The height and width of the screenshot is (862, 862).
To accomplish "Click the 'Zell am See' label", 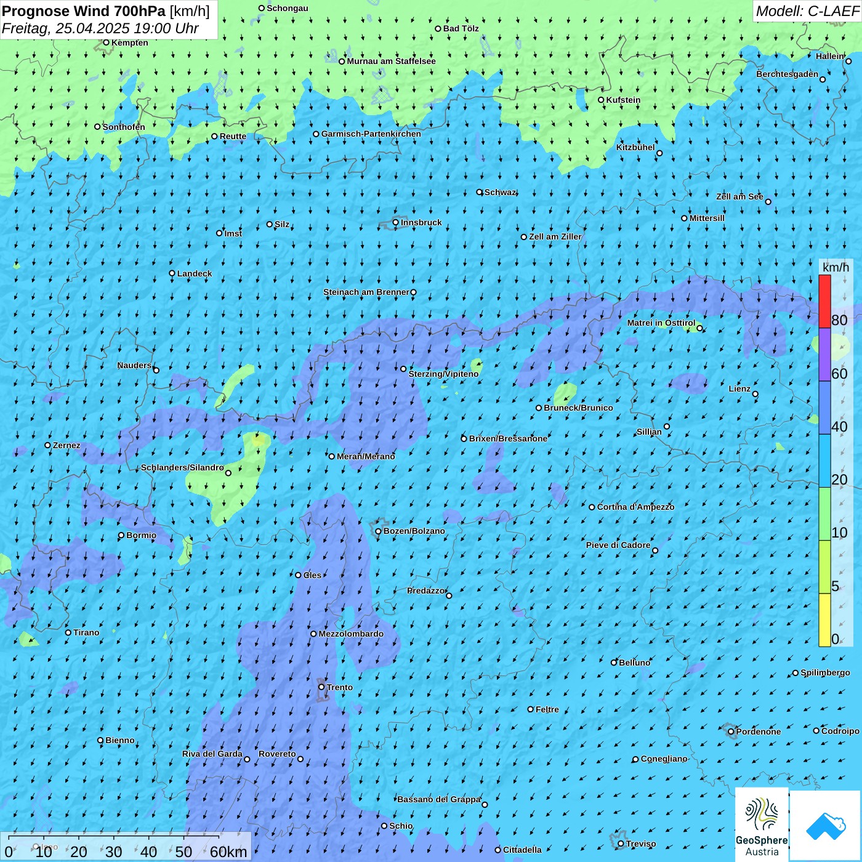I will tap(739, 196).
